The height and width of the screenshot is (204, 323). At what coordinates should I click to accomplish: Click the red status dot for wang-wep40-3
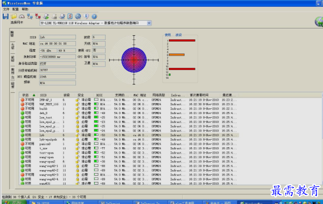(x=22, y=175)
